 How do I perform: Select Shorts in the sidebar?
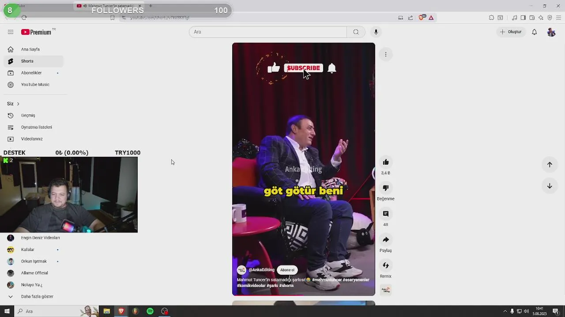[34, 61]
